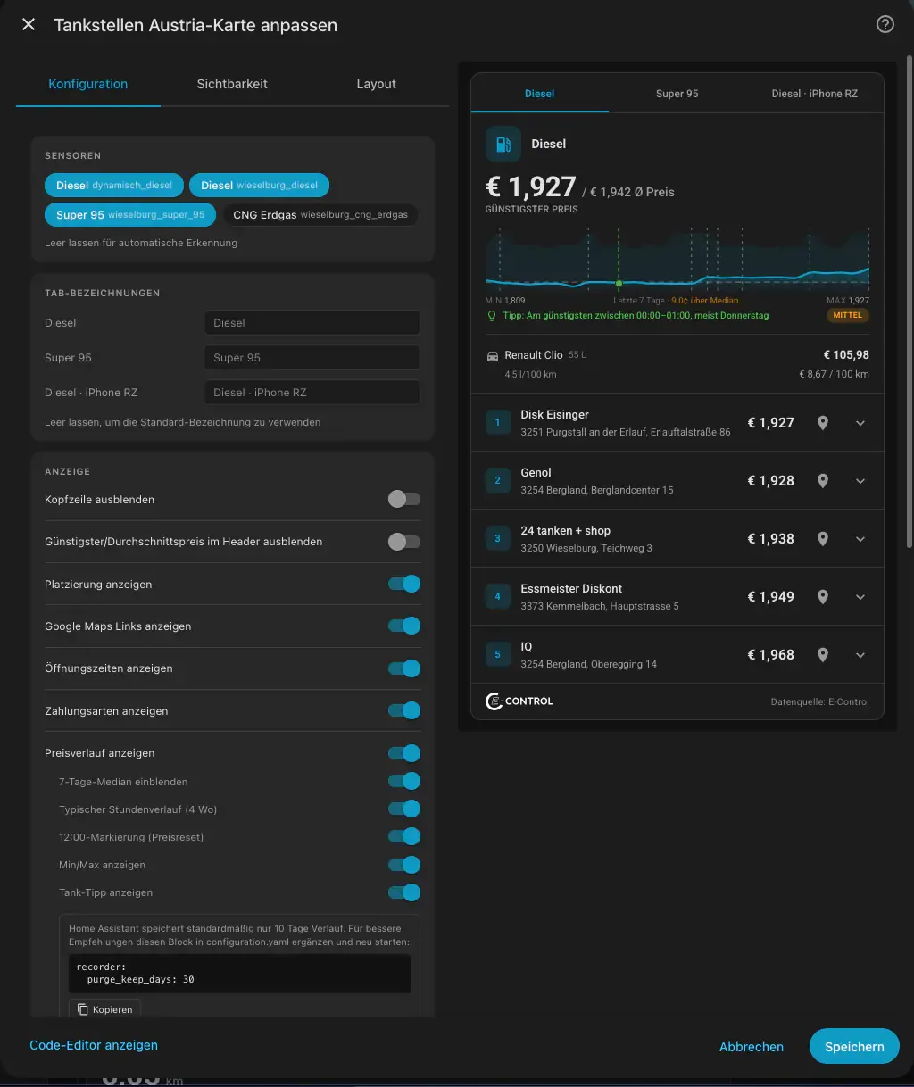
Task: Click the Speichern button
Action: click(x=854, y=1047)
